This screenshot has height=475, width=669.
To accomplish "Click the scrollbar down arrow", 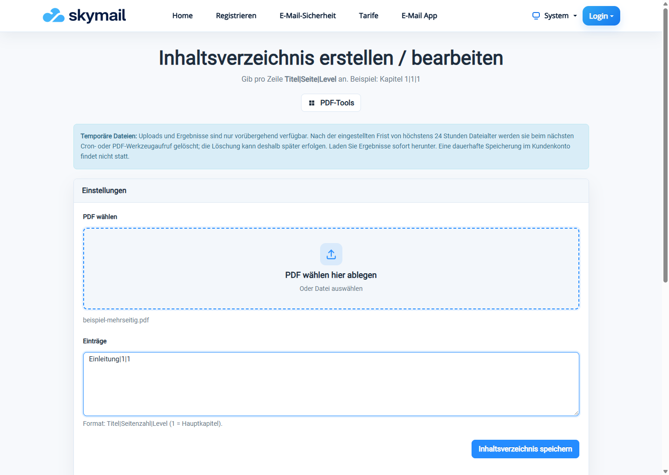I will (665, 471).
